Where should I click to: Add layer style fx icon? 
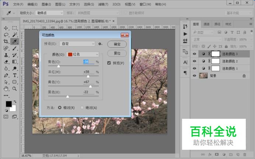[x=210, y=155]
